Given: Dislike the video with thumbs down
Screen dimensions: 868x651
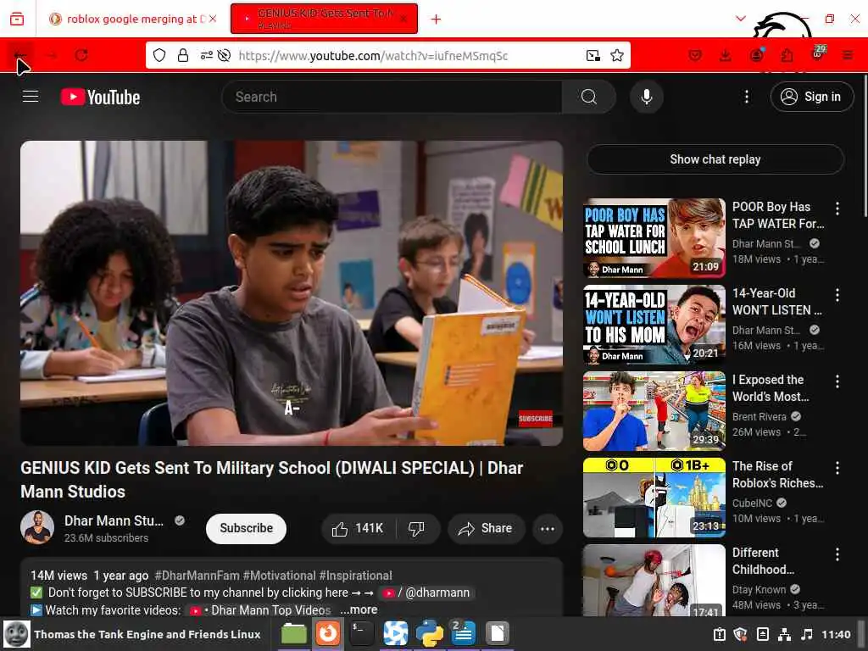Looking at the screenshot, I should pos(417,529).
